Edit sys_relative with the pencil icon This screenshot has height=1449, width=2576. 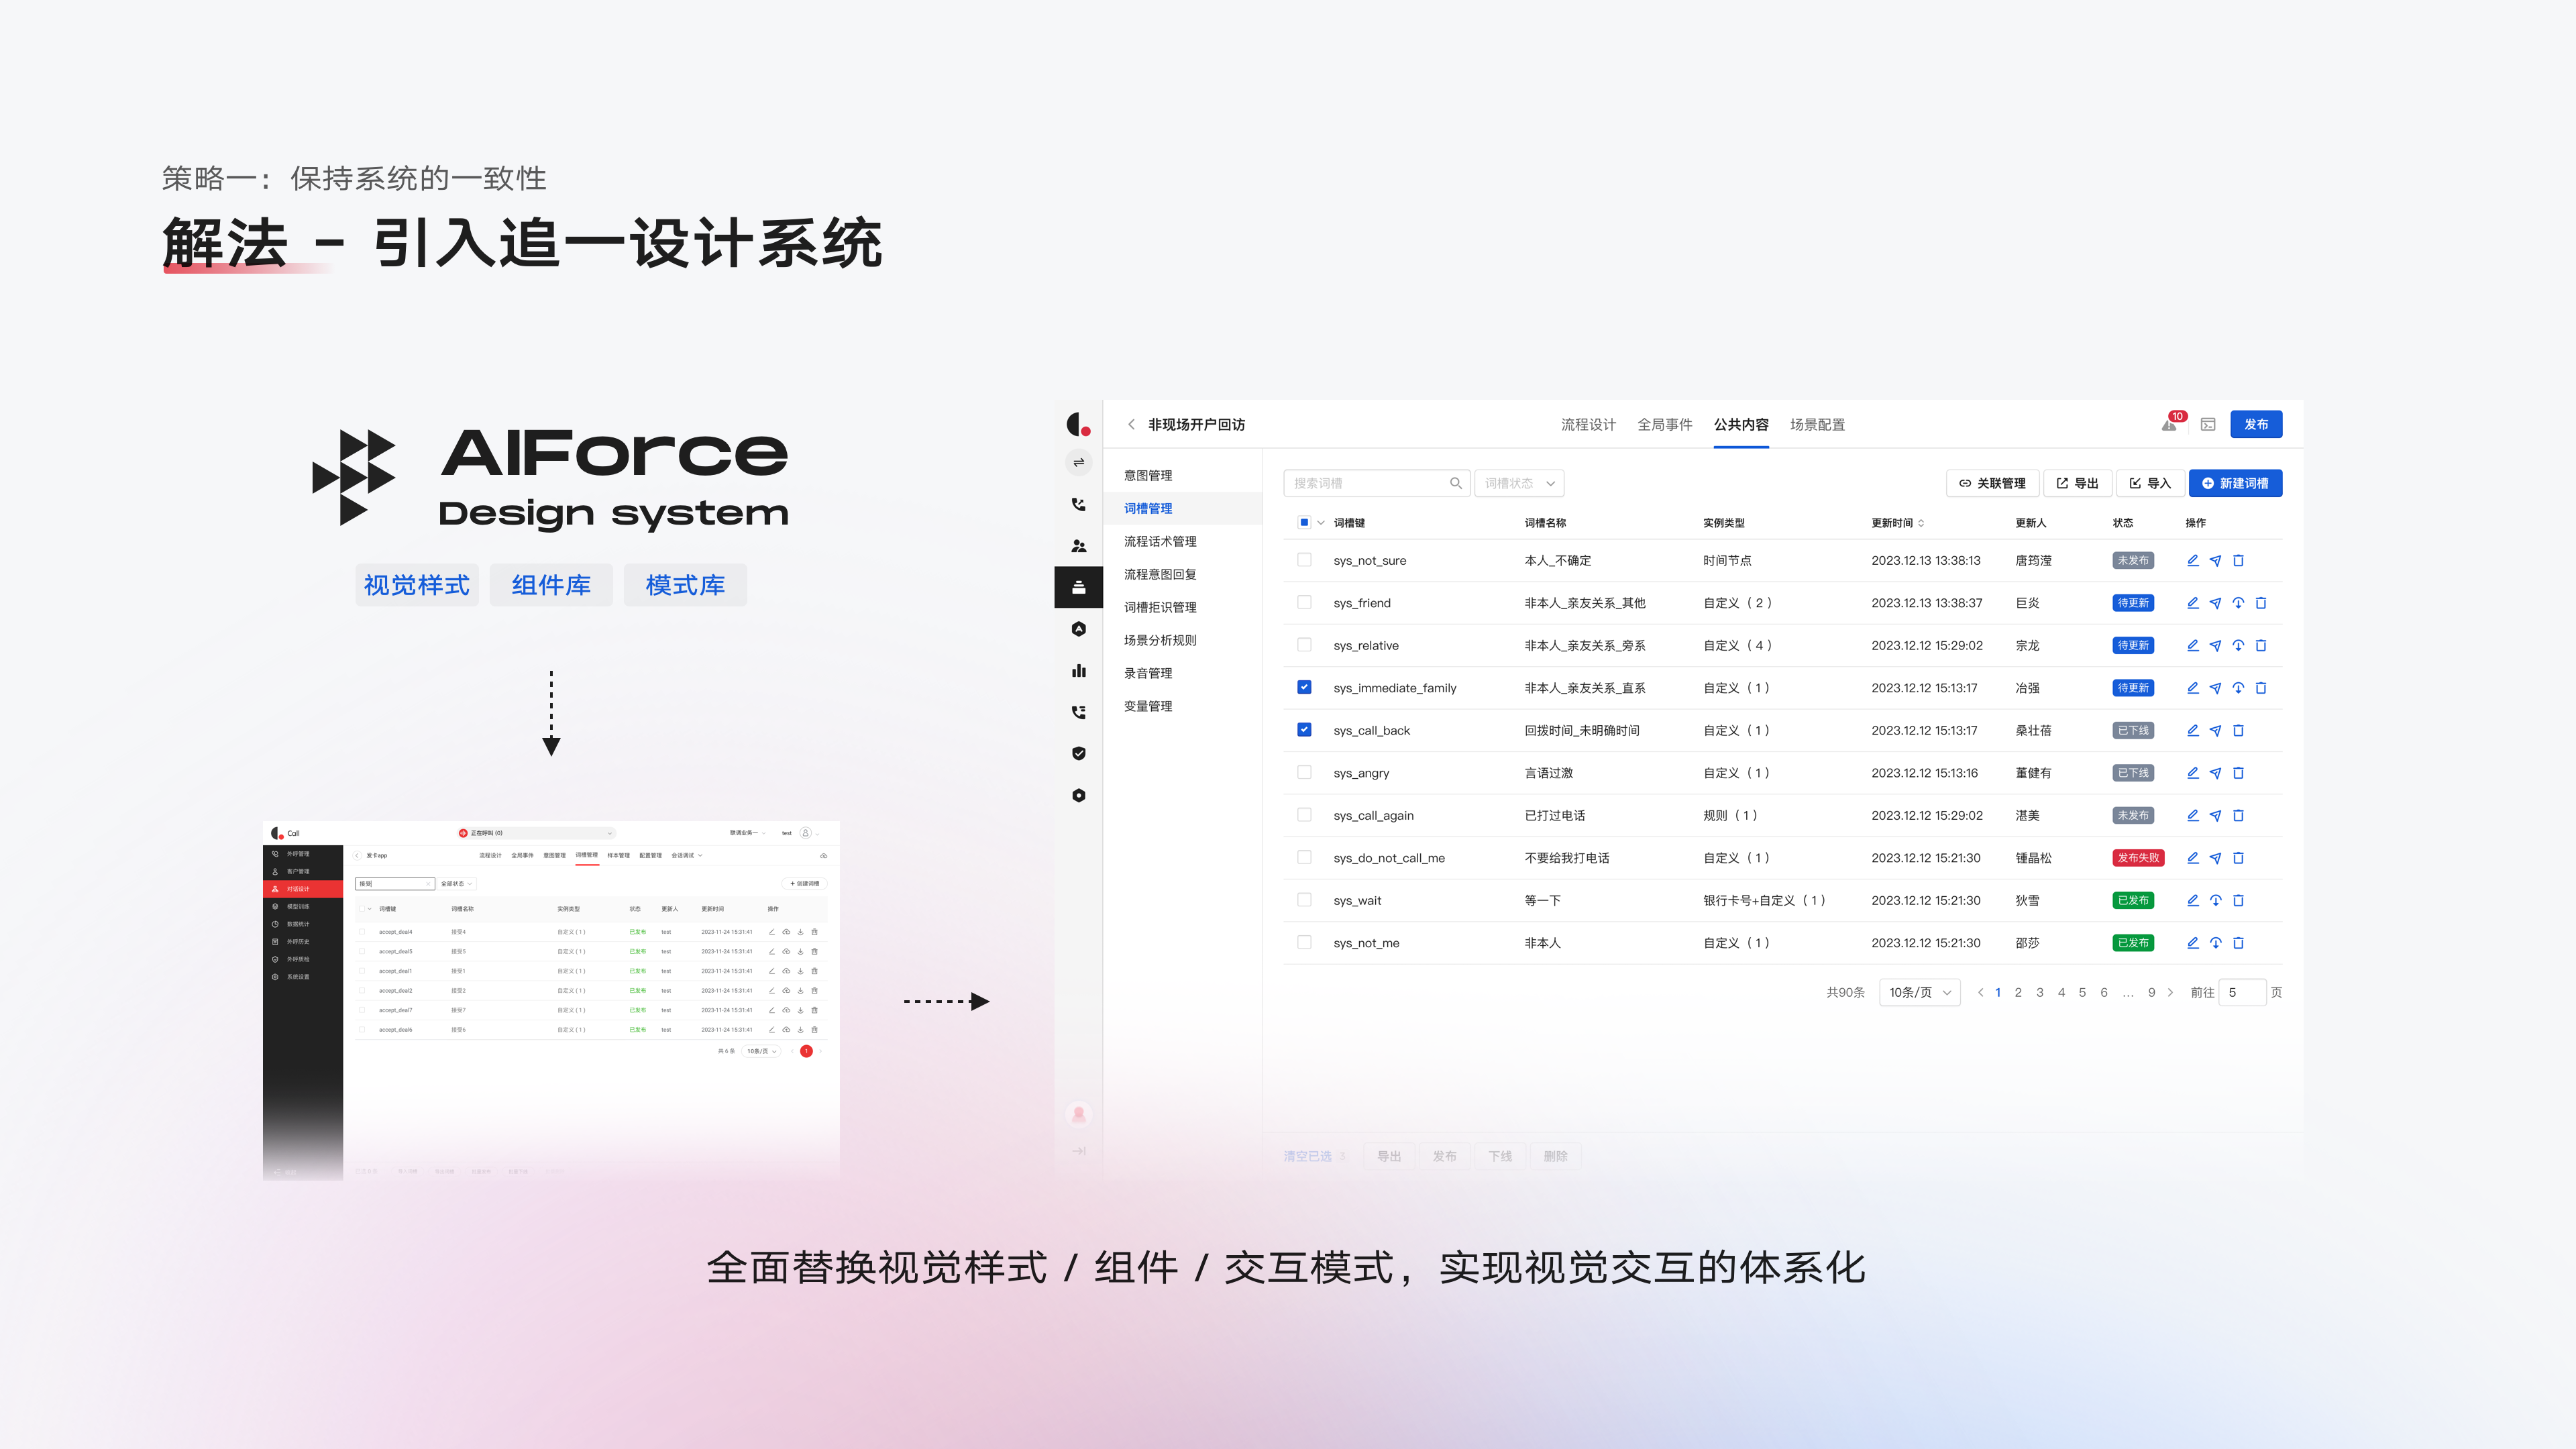(x=2192, y=645)
